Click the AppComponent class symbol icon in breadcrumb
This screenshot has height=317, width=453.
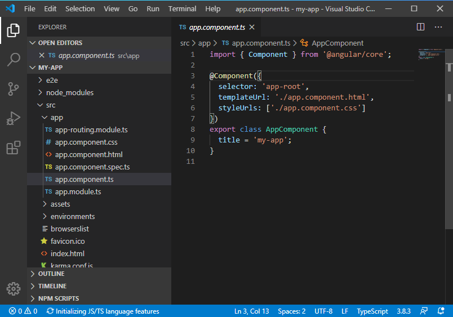(x=304, y=43)
